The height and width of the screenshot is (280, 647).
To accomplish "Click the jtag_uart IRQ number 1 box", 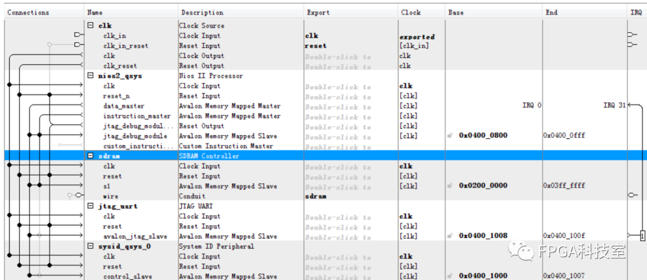I will click(642, 236).
